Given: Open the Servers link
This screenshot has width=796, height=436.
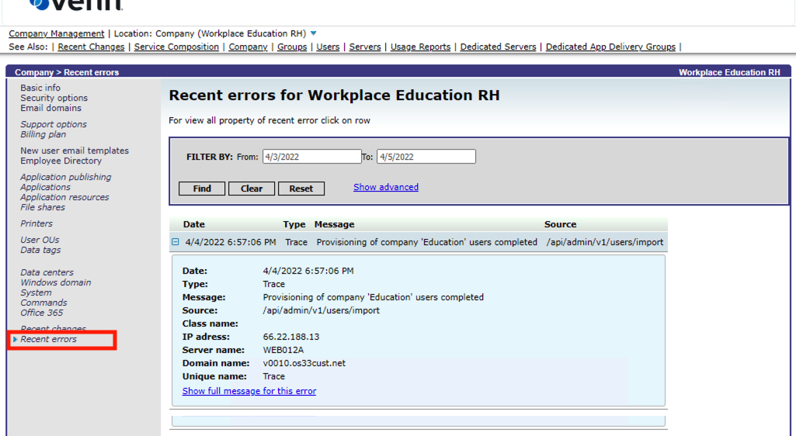Looking at the screenshot, I should pyautogui.click(x=365, y=47).
